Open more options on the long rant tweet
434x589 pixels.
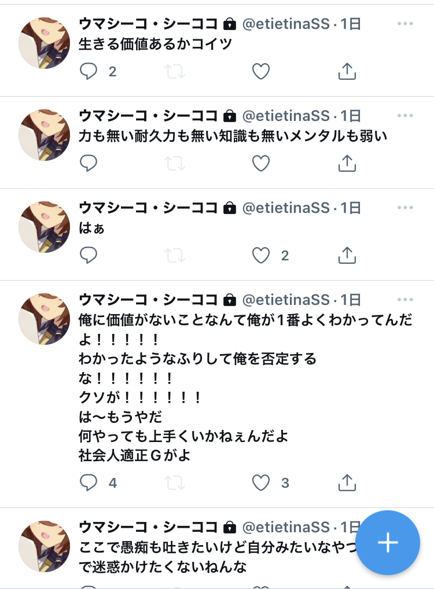[x=405, y=300]
